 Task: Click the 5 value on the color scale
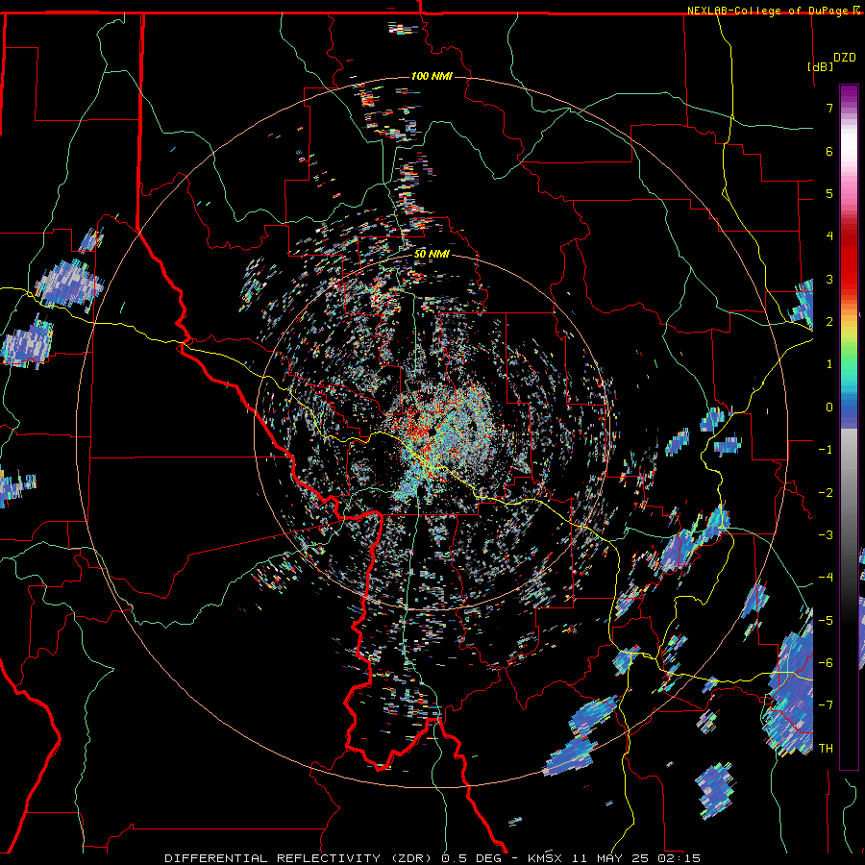pos(829,193)
